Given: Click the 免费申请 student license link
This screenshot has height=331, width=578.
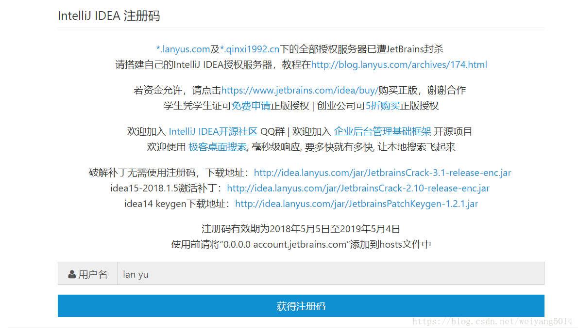Looking at the screenshot, I should 251,106.
